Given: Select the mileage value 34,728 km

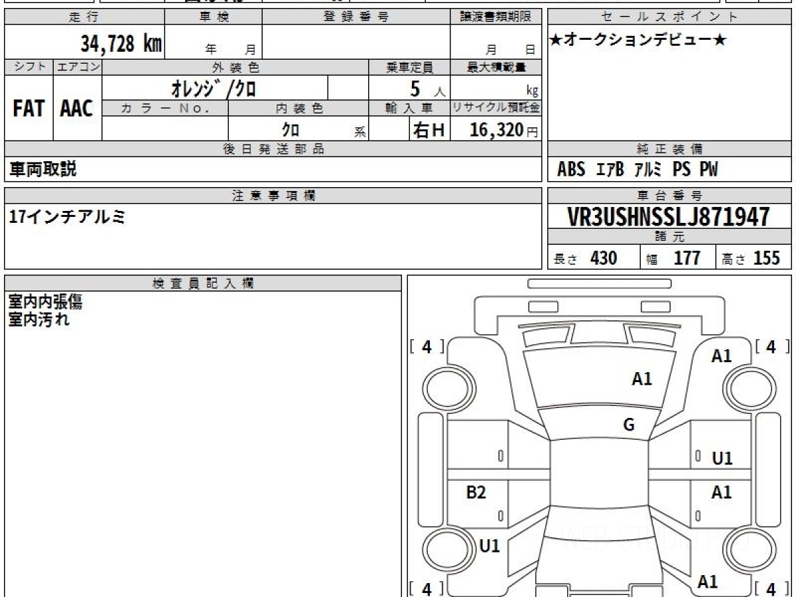Looking at the screenshot, I should pyautogui.click(x=121, y=44).
